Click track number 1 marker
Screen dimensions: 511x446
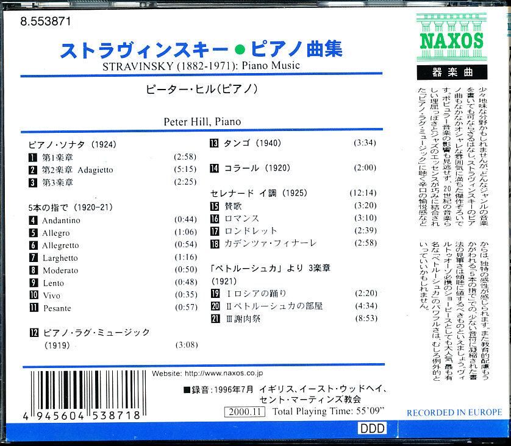coord(32,158)
